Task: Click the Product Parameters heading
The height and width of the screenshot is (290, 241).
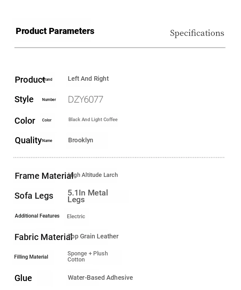Action: (x=55, y=31)
